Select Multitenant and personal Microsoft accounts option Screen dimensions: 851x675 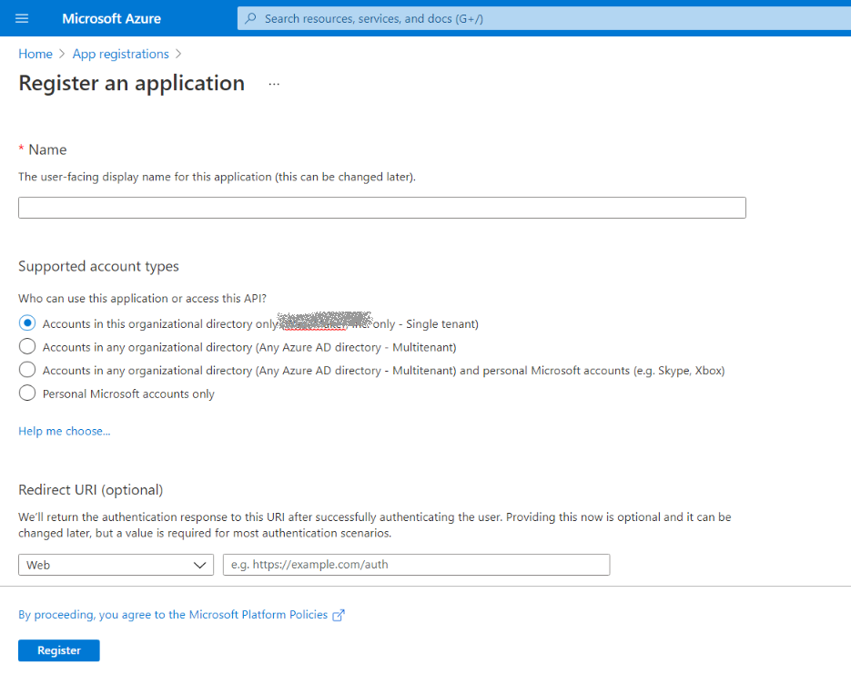tap(27, 371)
